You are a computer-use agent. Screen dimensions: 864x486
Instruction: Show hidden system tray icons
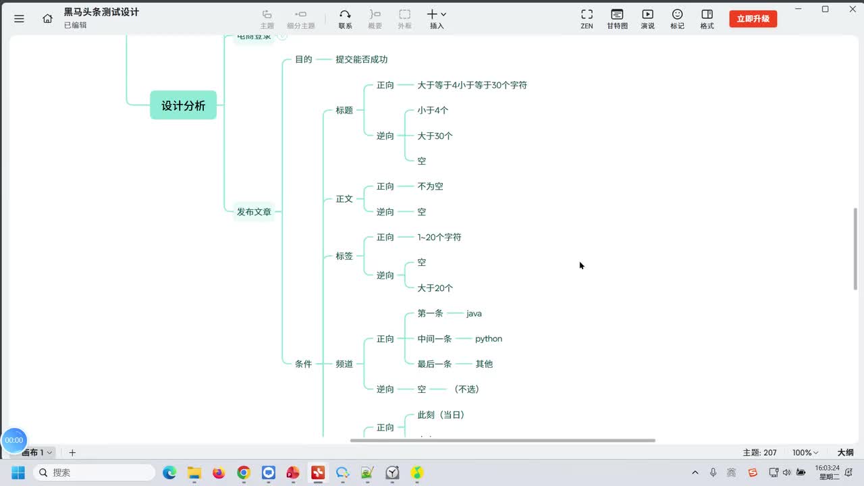[x=695, y=473]
